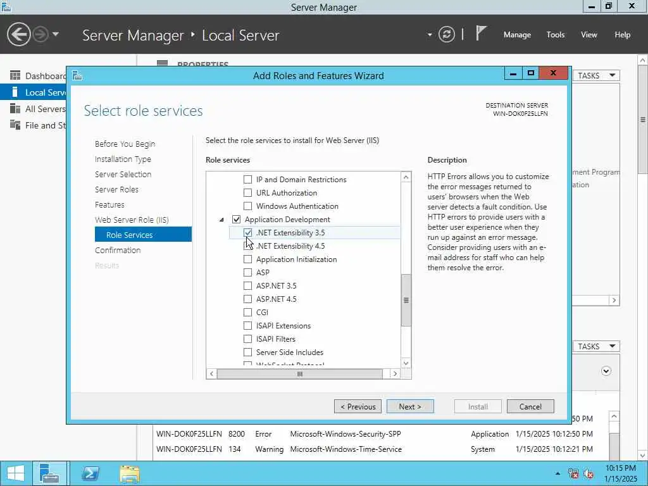The width and height of the screenshot is (648, 486).
Task: Click the Server Manager forward arrow
Action: click(x=40, y=34)
